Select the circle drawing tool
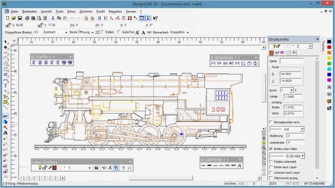The image size is (335, 188). point(6,63)
